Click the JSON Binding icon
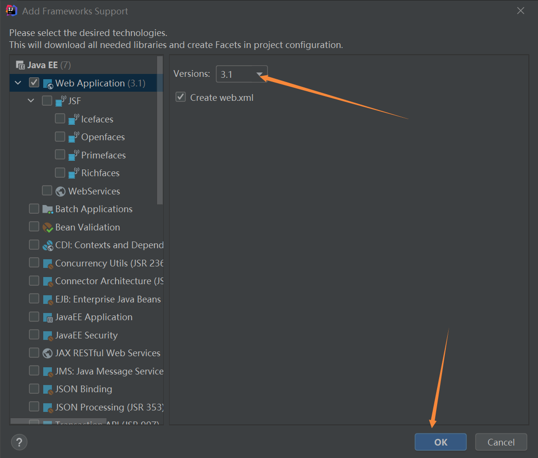Screen dimensions: 538x458 coord(48,389)
